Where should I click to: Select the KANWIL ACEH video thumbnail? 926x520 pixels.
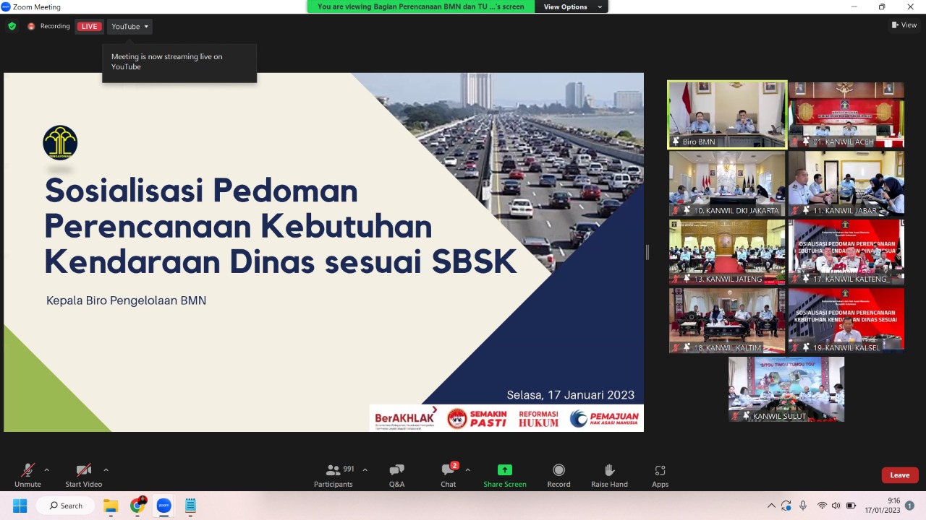coord(846,115)
